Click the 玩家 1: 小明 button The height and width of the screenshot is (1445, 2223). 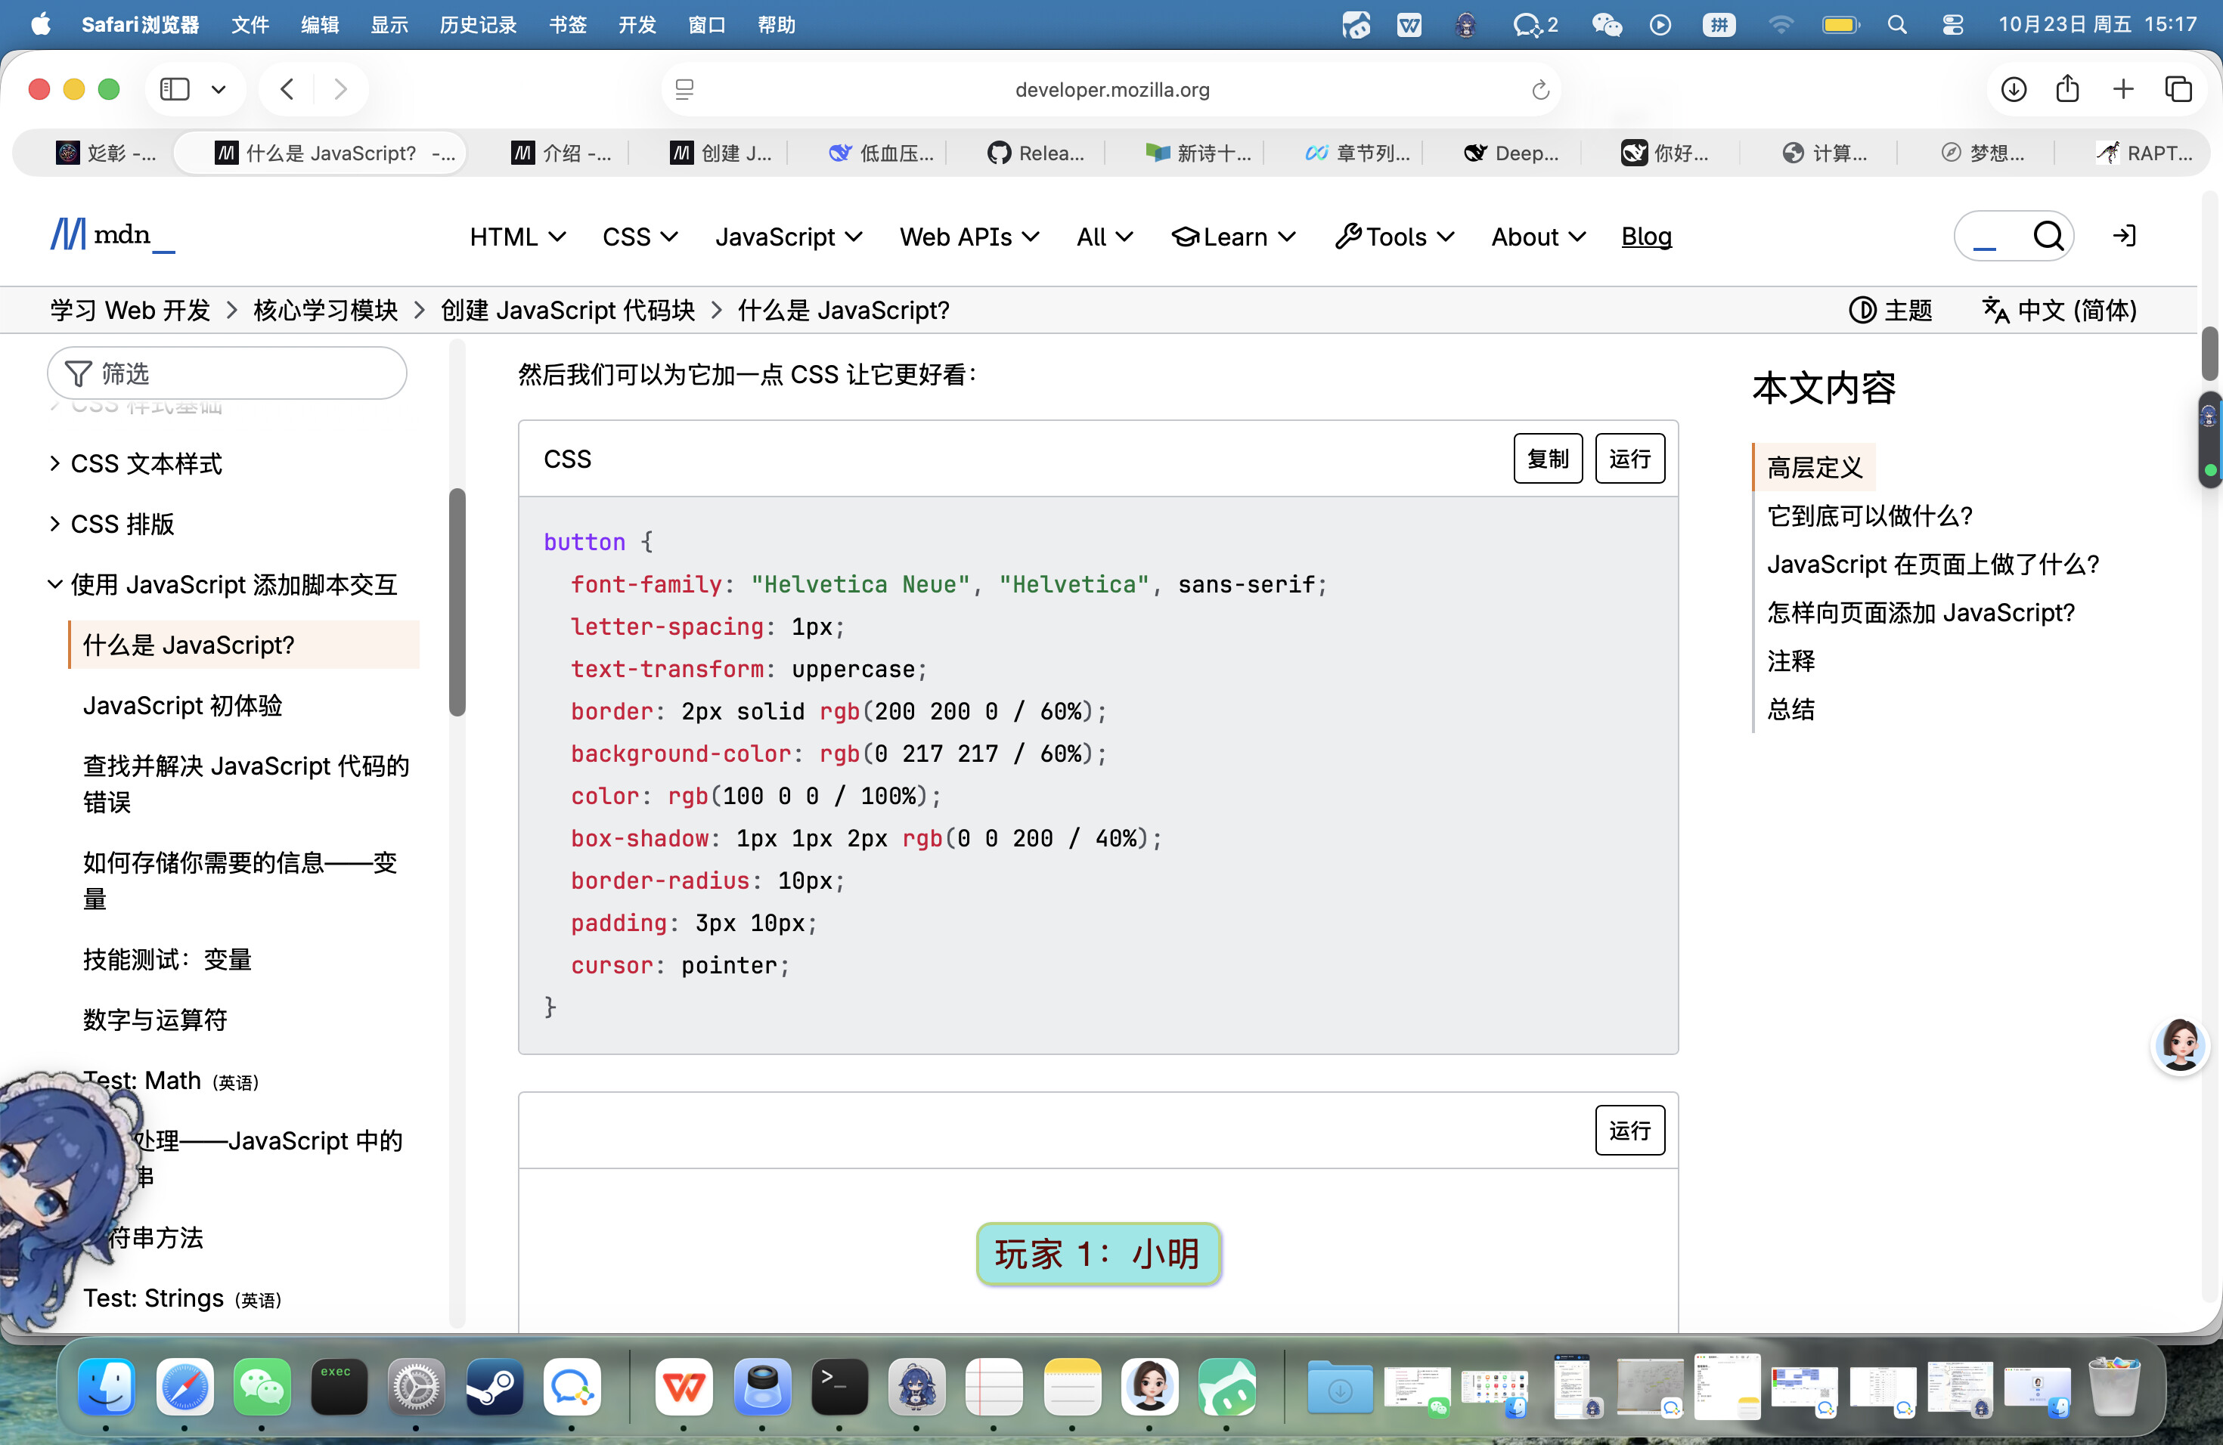tap(1099, 1254)
